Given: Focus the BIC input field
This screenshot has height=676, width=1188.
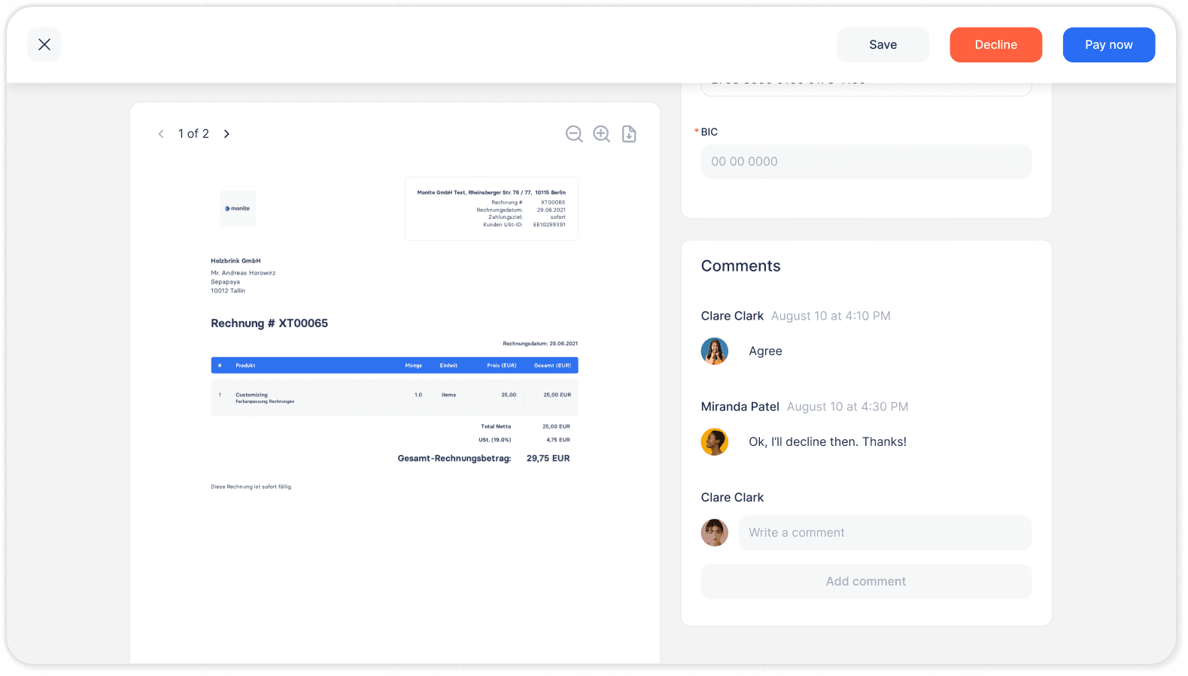Looking at the screenshot, I should (x=867, y=162).
